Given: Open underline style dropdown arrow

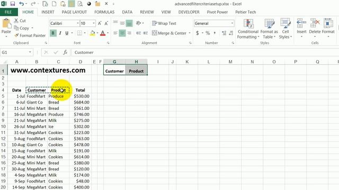Looking at the screenshot, I should point(72,33).
